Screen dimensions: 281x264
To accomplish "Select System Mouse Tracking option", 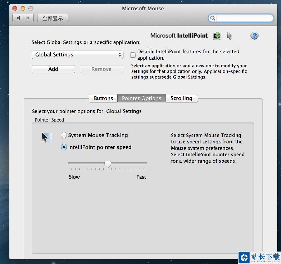I will pos(64,135).
